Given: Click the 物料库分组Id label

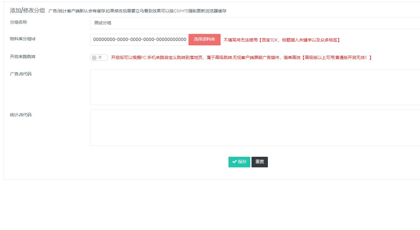Looking at the screenshot, I should 23,39.
